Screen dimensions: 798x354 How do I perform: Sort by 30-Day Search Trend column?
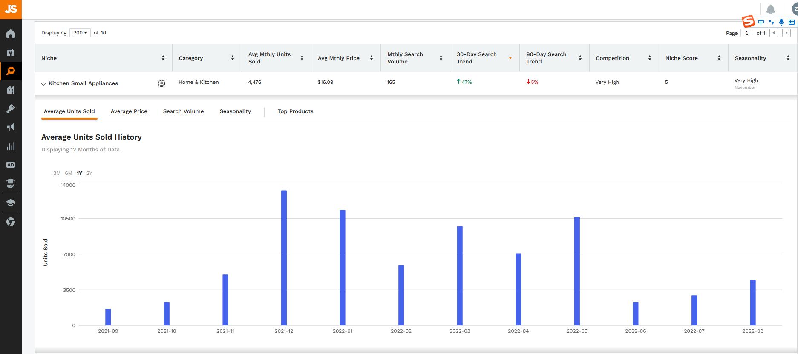[x=510, y=58]
